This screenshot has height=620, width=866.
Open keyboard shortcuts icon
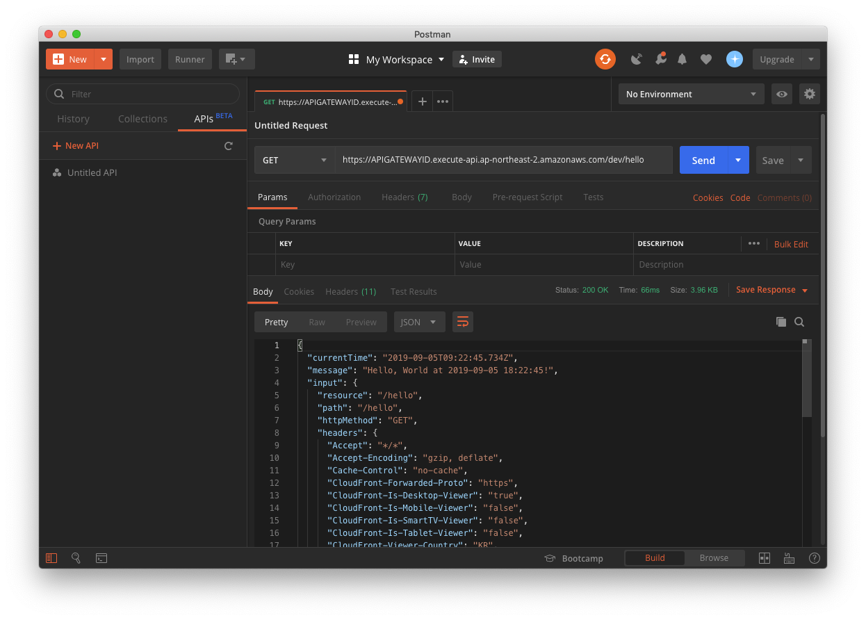tap(789, 557)
